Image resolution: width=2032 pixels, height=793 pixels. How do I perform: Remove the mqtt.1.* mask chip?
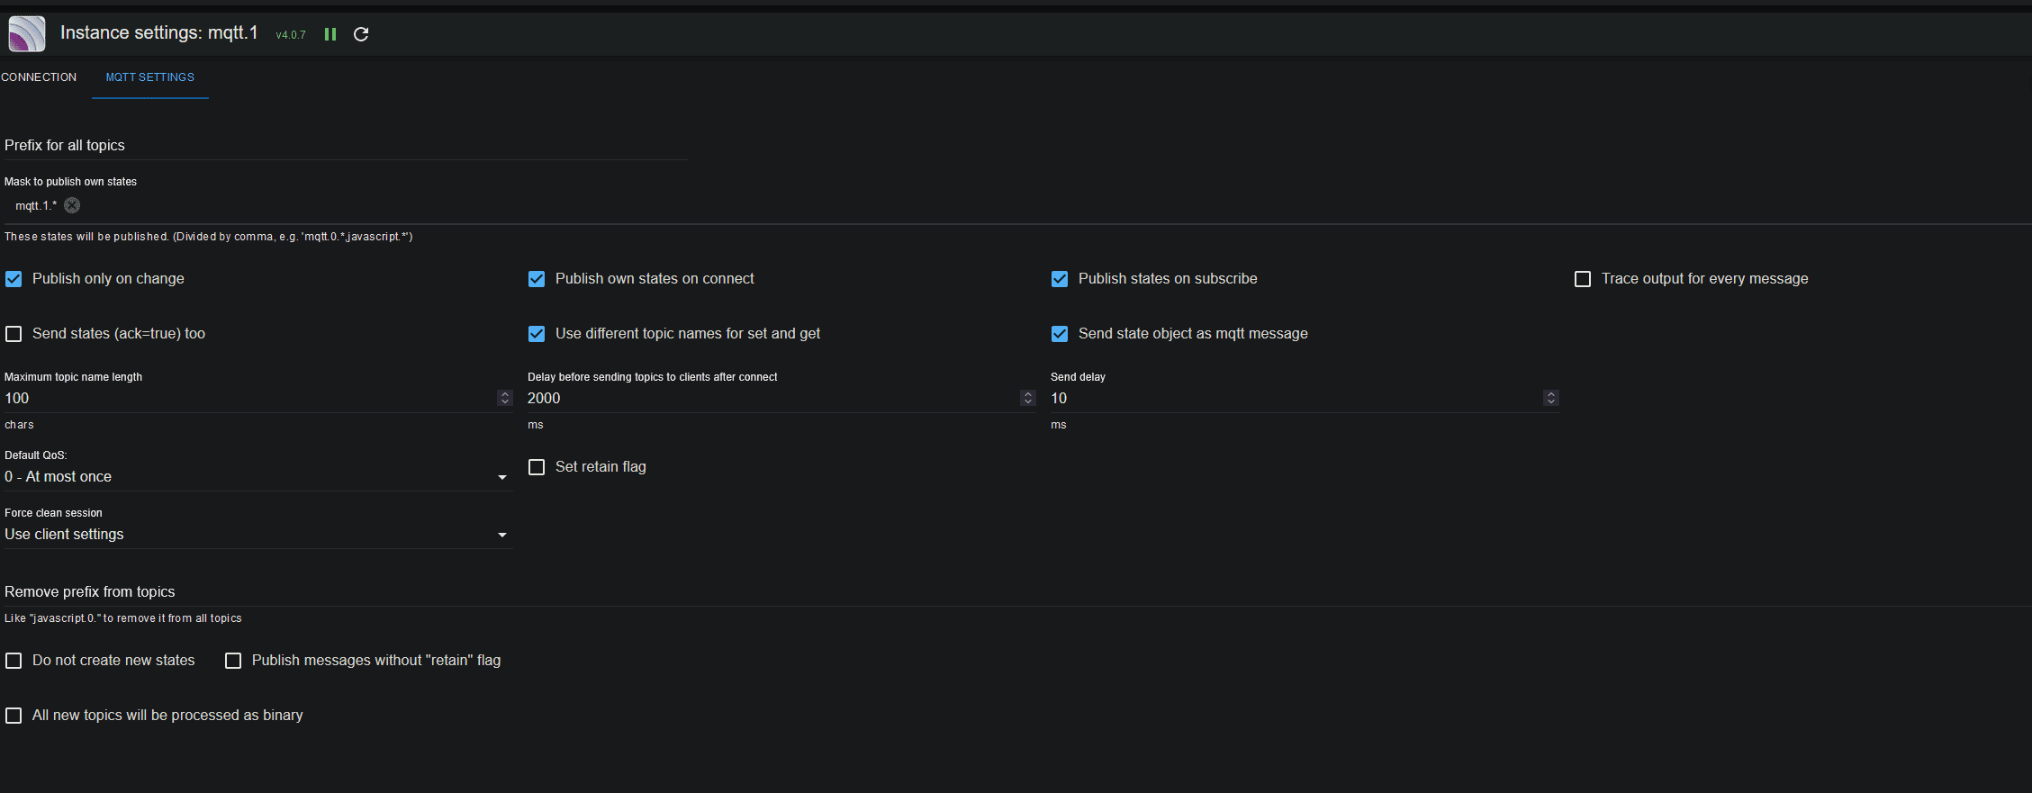point(72,205)
